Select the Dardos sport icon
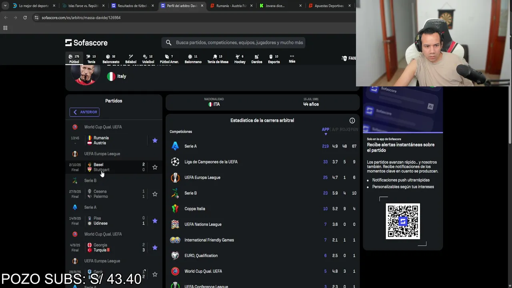Screen dimensions: 512x288 click(x=256, y=59)
